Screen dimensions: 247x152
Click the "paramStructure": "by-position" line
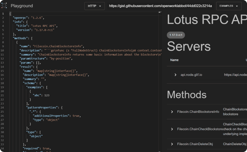46,58
